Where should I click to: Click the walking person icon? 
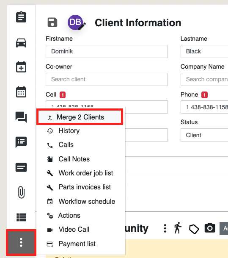point(178,228)
